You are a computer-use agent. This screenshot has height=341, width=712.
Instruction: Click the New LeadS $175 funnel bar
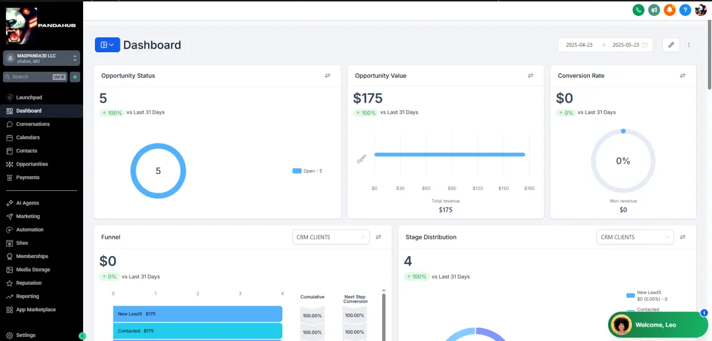(x=198, y=314)
